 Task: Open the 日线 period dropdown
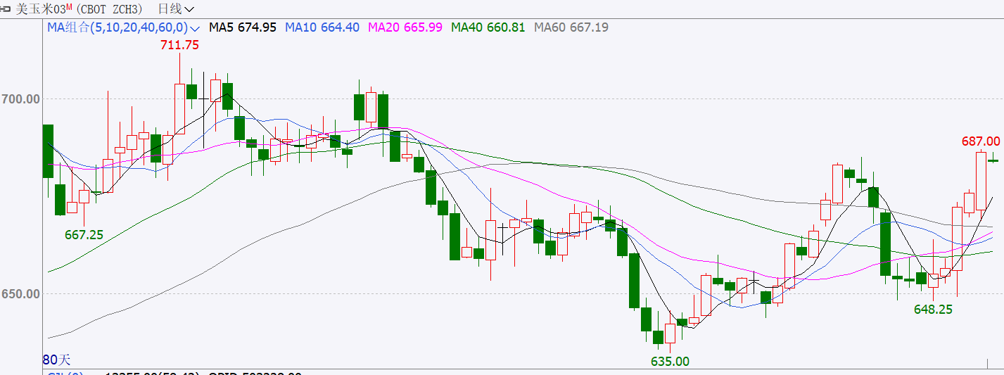point(177,9)
